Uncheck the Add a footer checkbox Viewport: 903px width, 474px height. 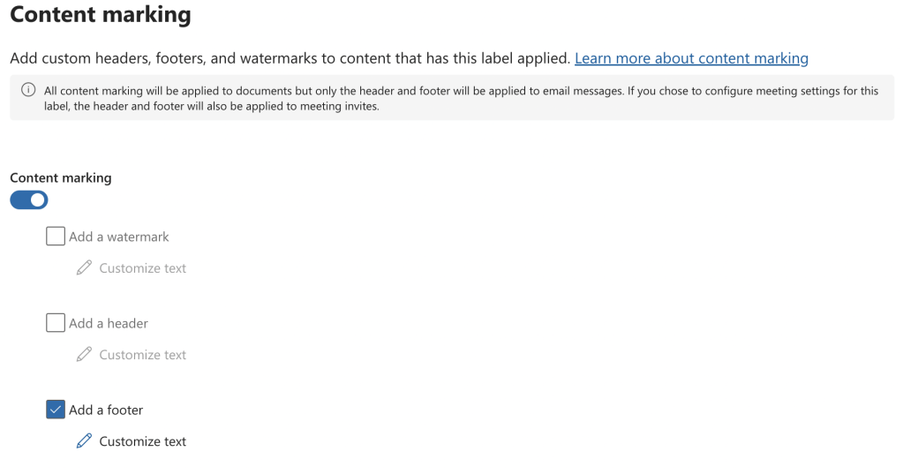pyautogui.click(x=56, y=410)
